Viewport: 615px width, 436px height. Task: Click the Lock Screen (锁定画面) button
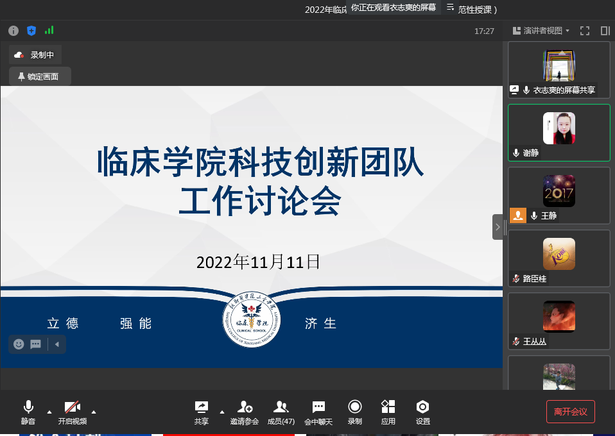pos(40,76)
